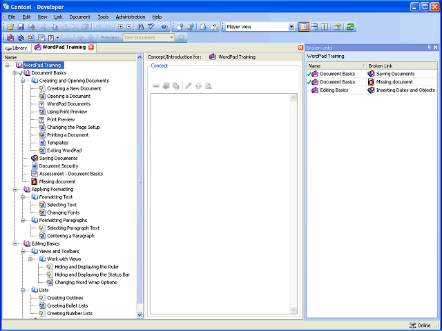Sort by Broken Link column header
The height and width of the screenshot is (331, 442).
coord(401,66)
